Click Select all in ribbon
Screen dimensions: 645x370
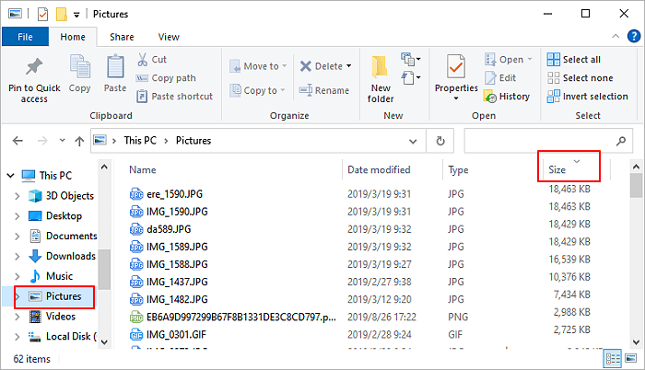(574, 60)
